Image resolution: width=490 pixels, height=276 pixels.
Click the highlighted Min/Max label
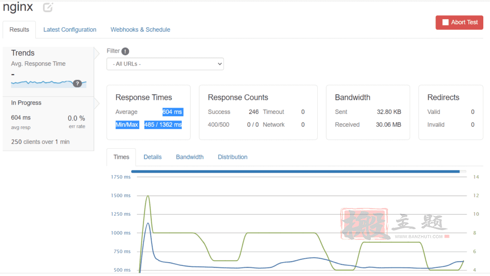(127, 124)
